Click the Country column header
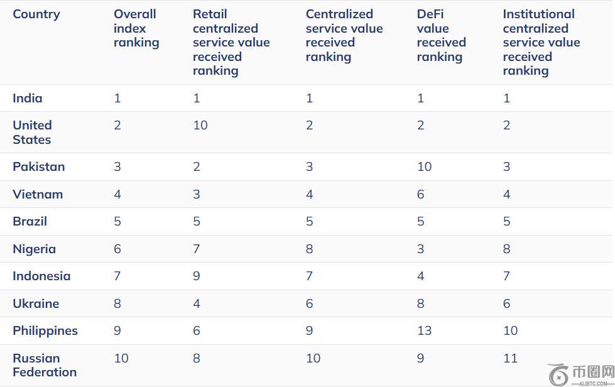This screenshot has height=387, width=615. click(x=36, y=14)
